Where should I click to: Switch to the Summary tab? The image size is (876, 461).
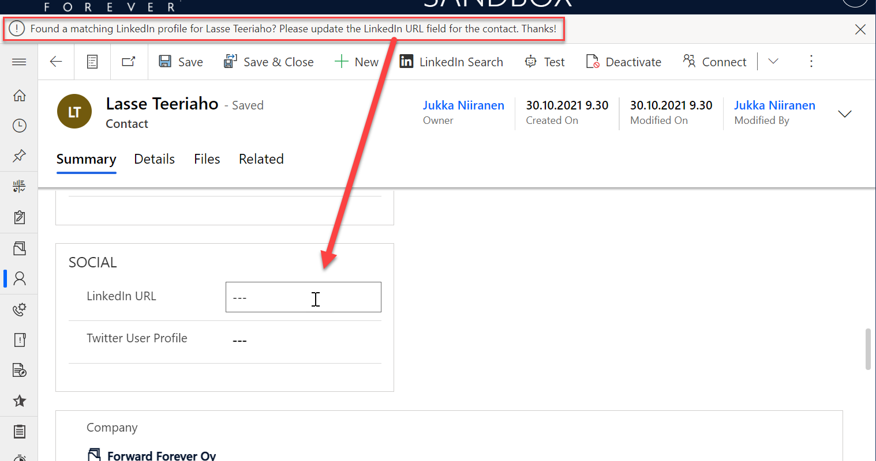point(87,159)
